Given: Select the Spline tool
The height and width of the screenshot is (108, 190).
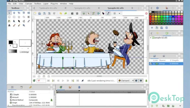Looking at the screenshot, I should [x=9, y=21].
